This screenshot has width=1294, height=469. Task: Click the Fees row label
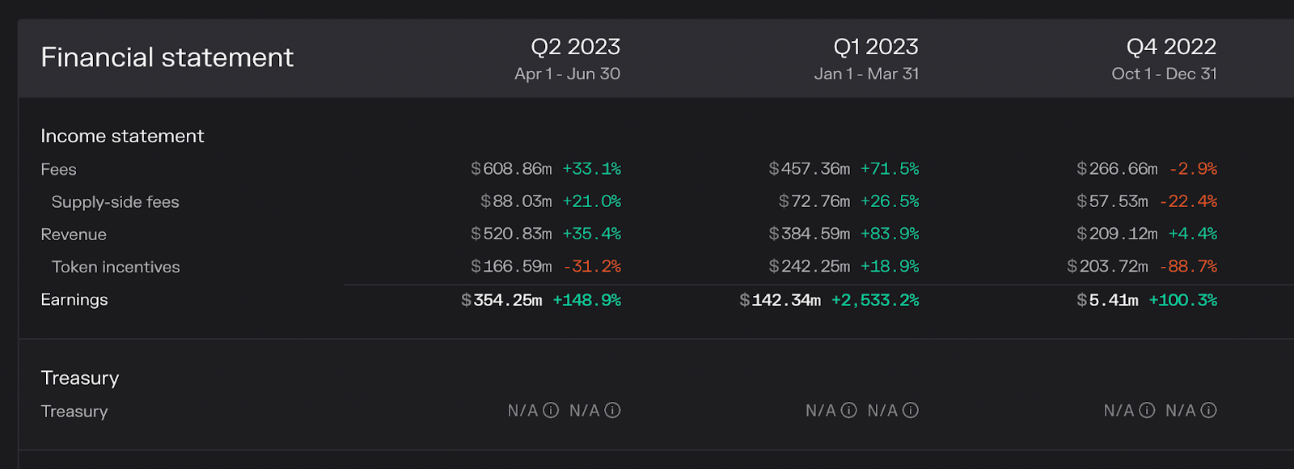(58, 170)
